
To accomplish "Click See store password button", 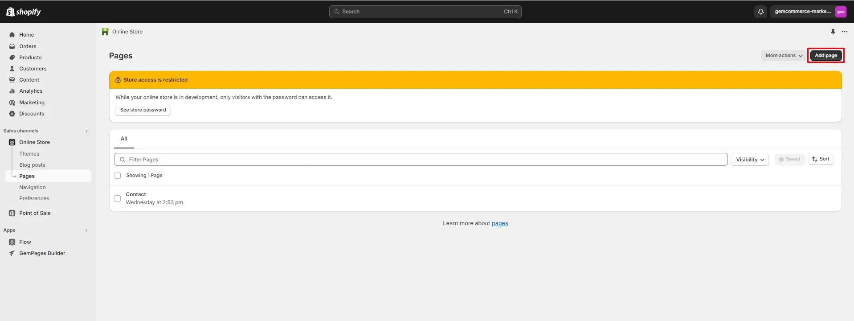I will point(143,110).
